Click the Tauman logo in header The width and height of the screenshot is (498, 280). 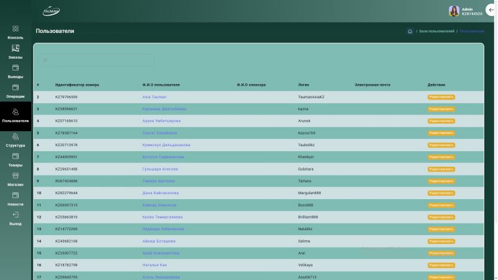tap(51, 11)
